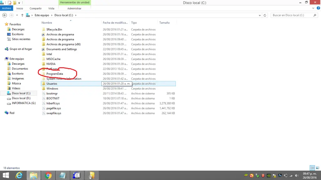Click Disco local (C:) in the address breadcrumb
The height and width of the screenshot is (180, 321).
(x=64, y=15)
